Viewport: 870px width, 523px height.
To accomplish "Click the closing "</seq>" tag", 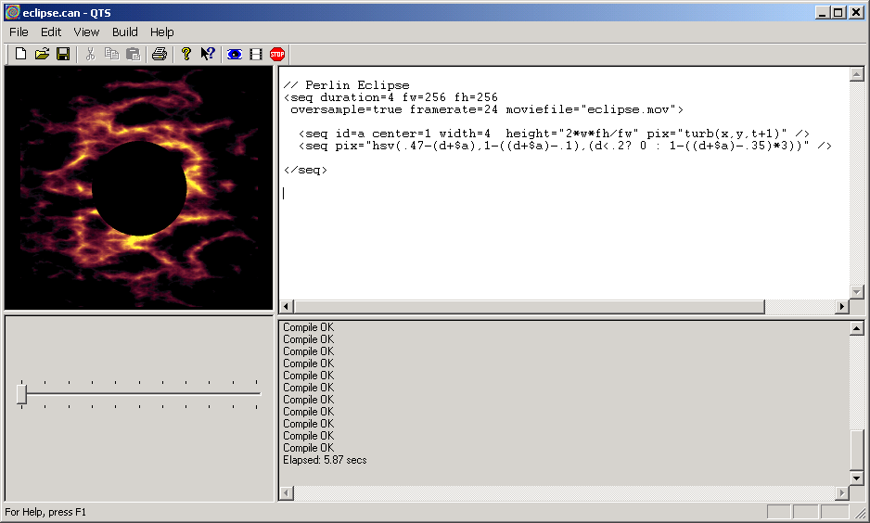I will tap(305, 171).
